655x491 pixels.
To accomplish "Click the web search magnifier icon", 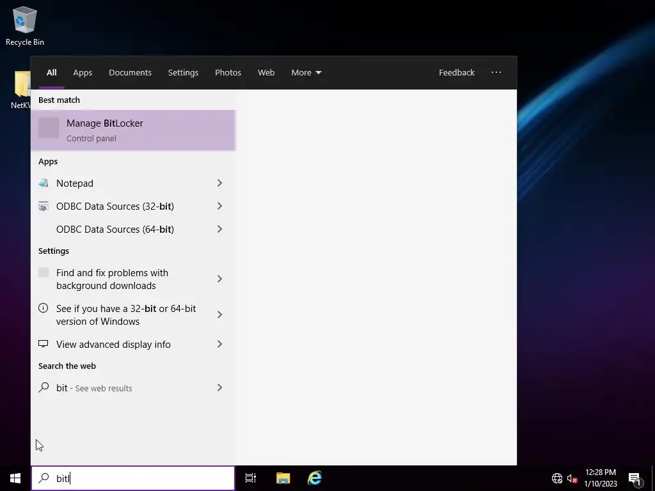I will click(x=43, y=387).
